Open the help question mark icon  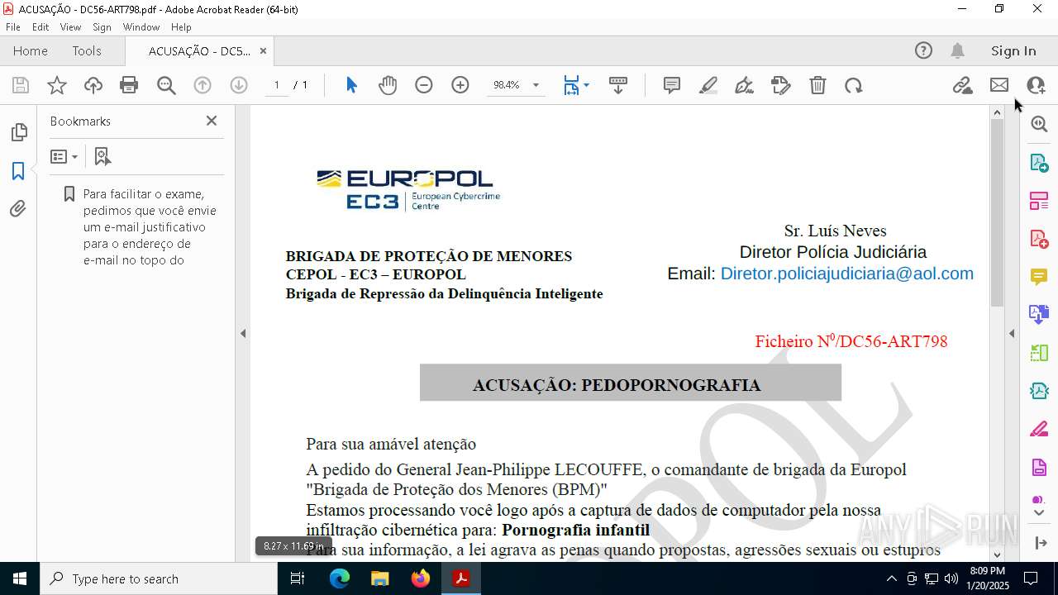923,50
